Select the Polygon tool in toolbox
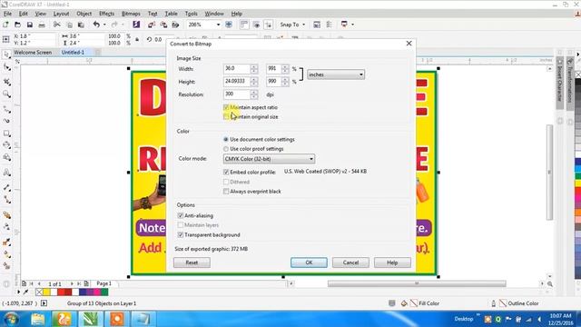Screen dimensions: 581x327 pyautogui.click(x=6, y=157)
